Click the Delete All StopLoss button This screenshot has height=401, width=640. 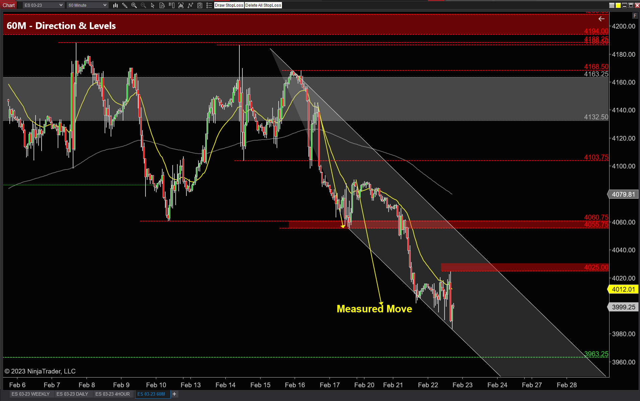click(x=263, y=5)
